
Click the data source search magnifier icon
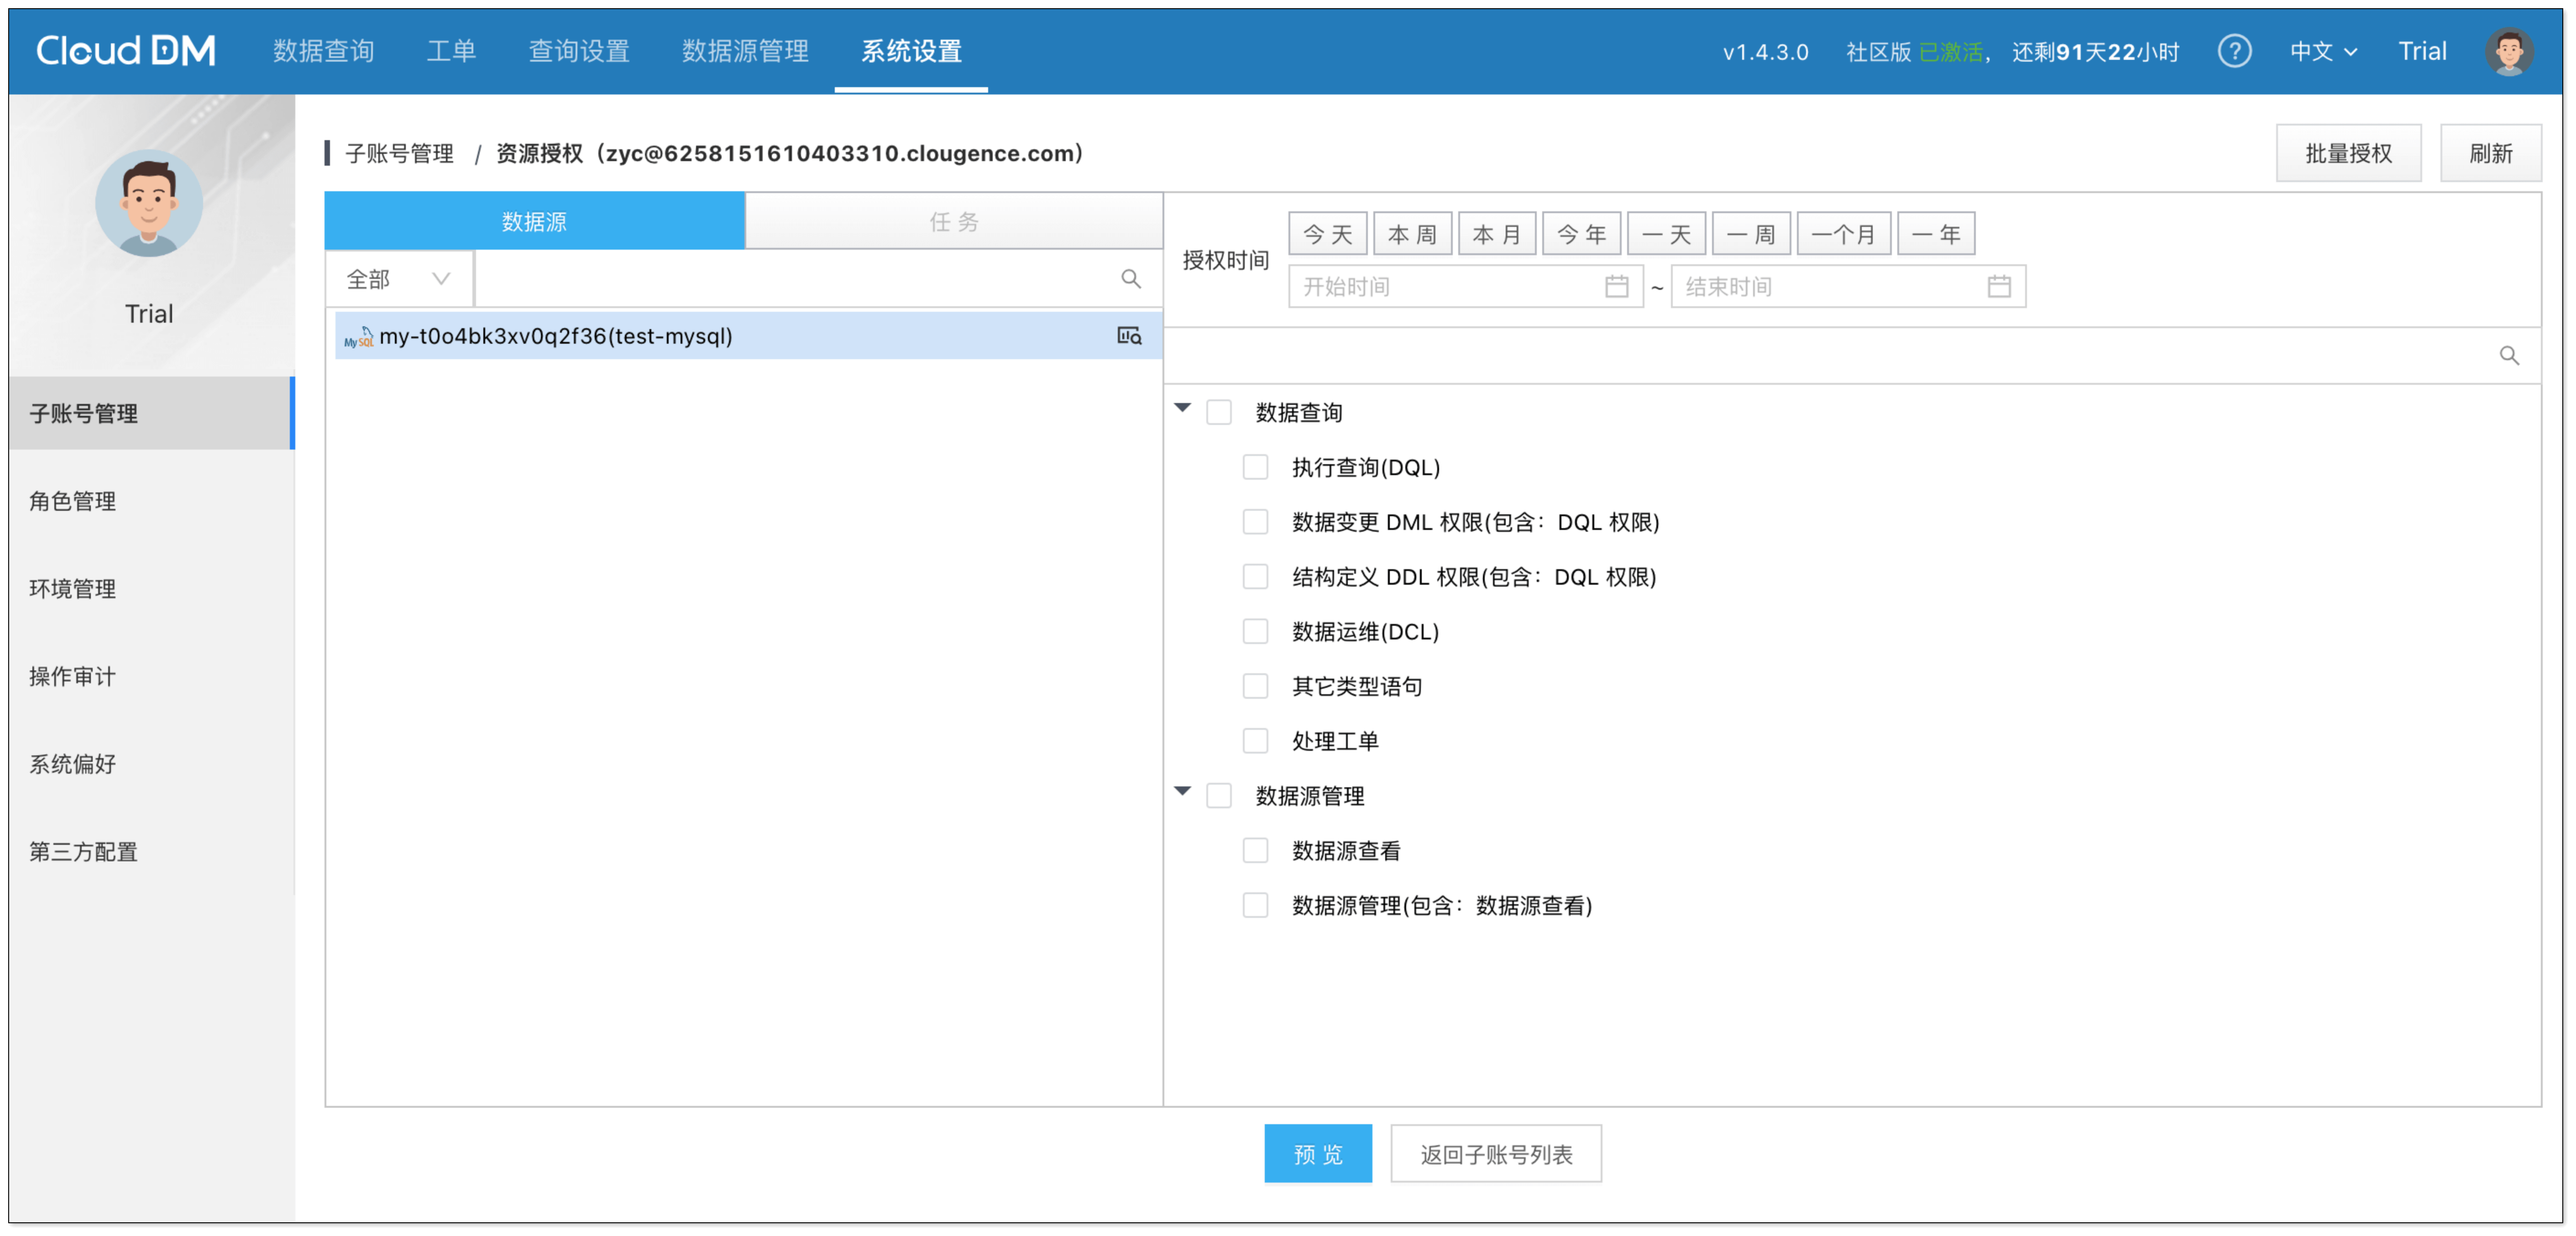point(1130,279)
